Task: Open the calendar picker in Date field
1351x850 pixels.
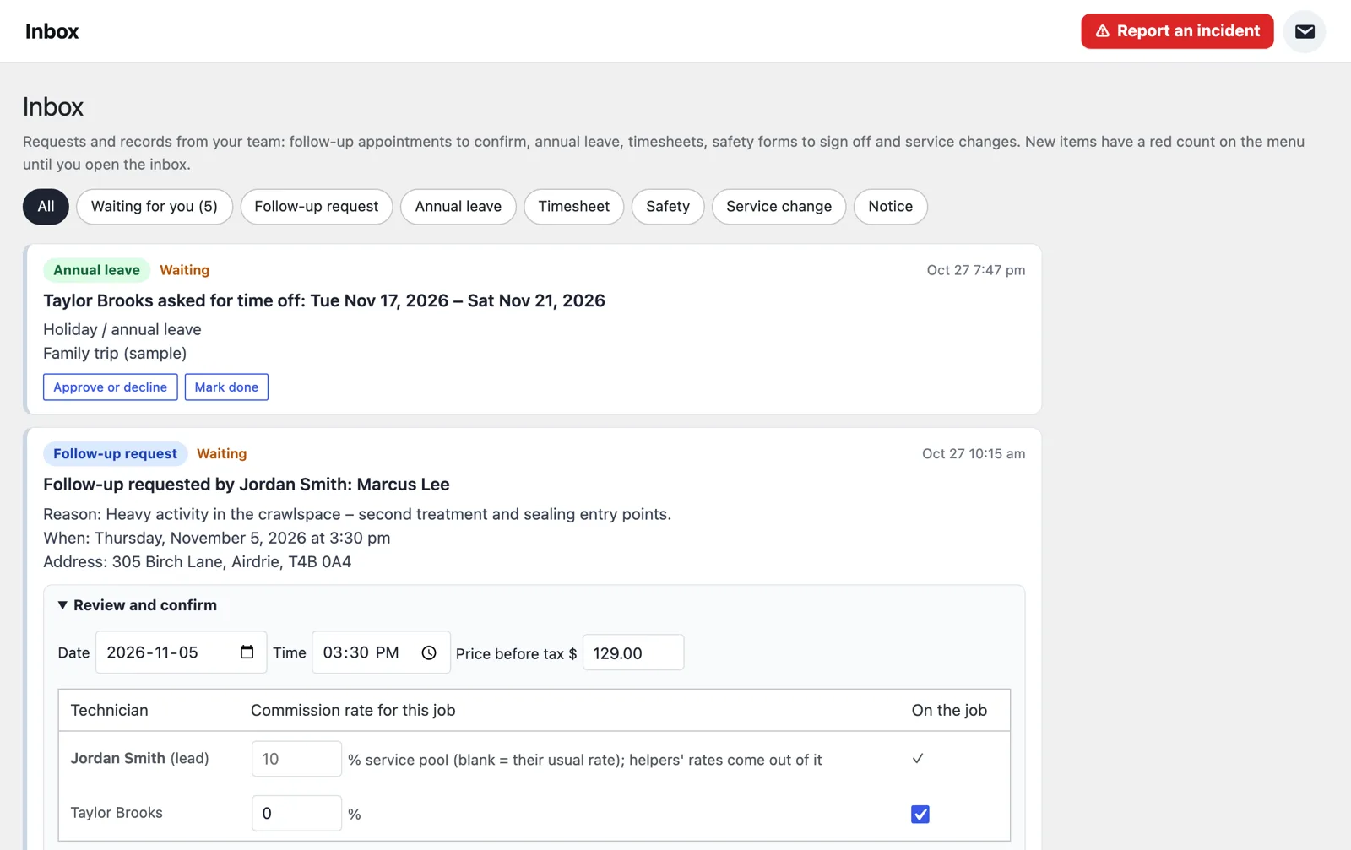Action: tap(247, 652)
